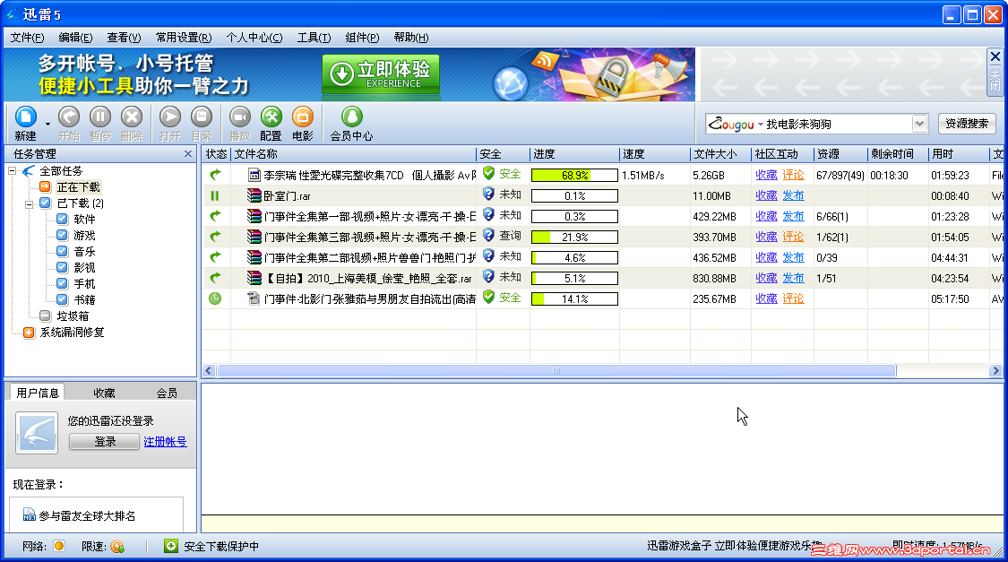The height and width of the screenshot is (562, 1008).
Task: Sort by 文件名称 column header
Action: (353, 153)
